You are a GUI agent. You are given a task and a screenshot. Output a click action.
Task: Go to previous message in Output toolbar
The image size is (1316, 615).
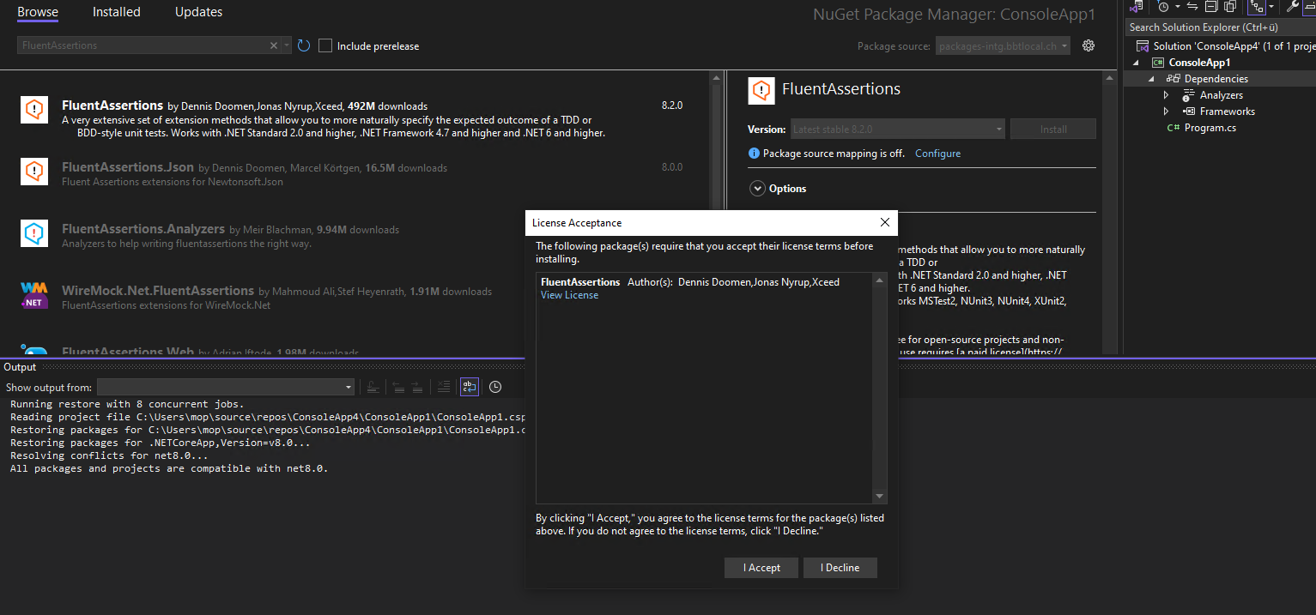pos(398,387)
